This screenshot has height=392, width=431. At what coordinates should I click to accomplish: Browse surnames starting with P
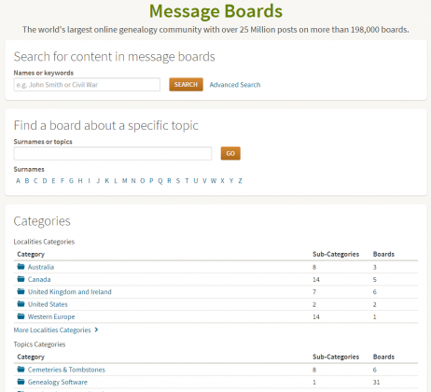click(x=151, y=181)
